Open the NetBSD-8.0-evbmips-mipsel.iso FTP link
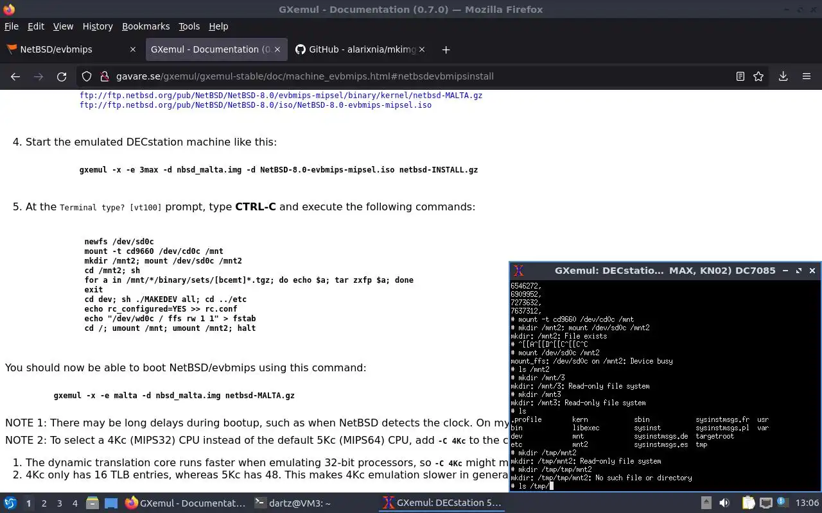The width and height of the screenshot is (822, 513). pyautogui.click(x=256, y=105)
